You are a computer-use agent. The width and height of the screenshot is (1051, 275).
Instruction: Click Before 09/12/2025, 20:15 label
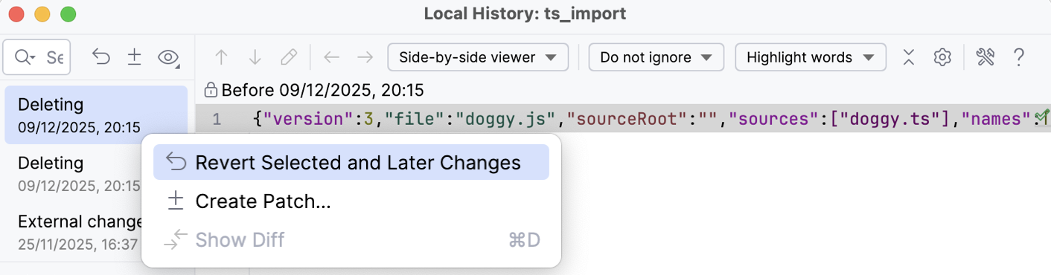323,91
